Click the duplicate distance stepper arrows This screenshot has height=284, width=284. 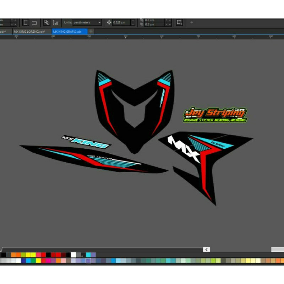click(168, 22)
